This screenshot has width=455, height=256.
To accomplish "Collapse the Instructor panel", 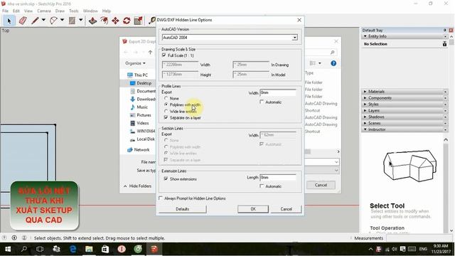I will [x=365, y=129].
